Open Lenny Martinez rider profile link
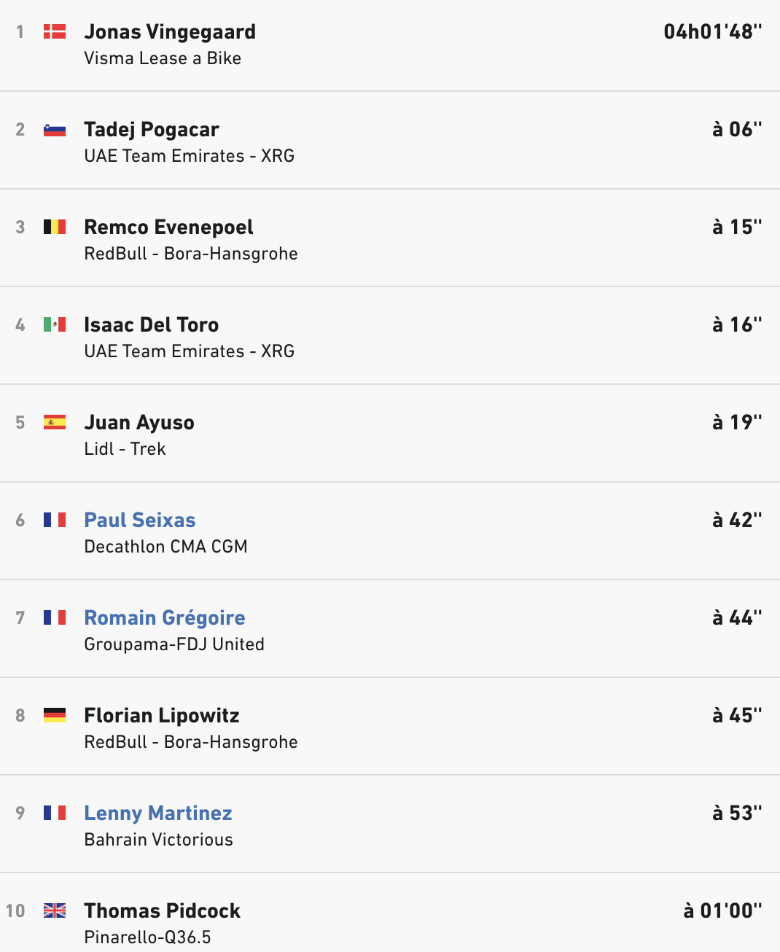 point(158,813)
